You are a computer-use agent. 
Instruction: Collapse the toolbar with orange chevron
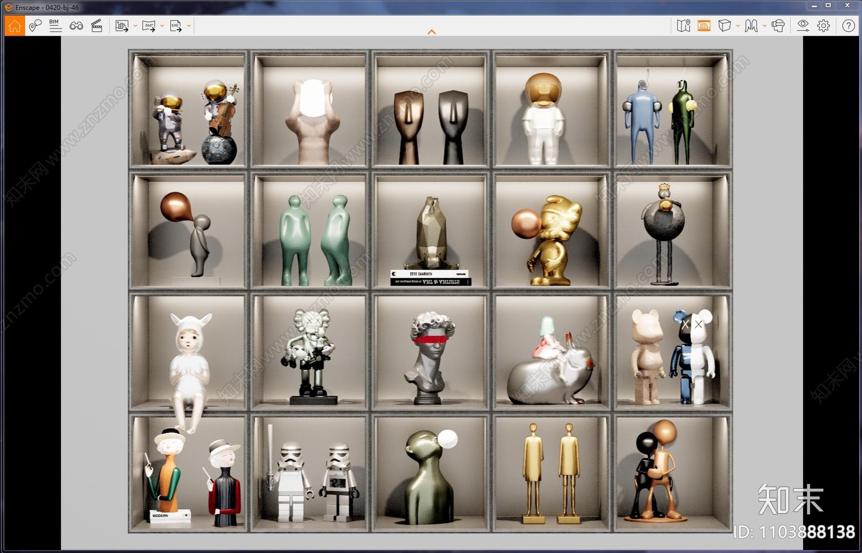point(432,32)
